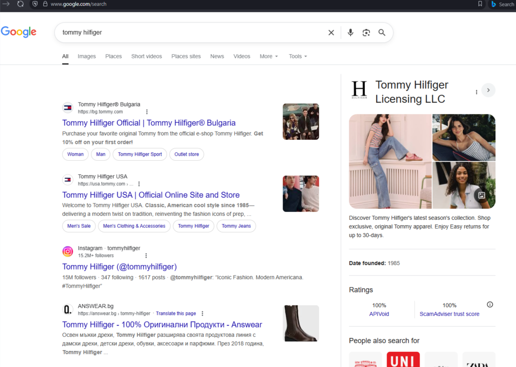The width and height of the screenshot is (516, 367).
Task: Reload the page with browser refresh icon
Action: (x=20, y=4)
